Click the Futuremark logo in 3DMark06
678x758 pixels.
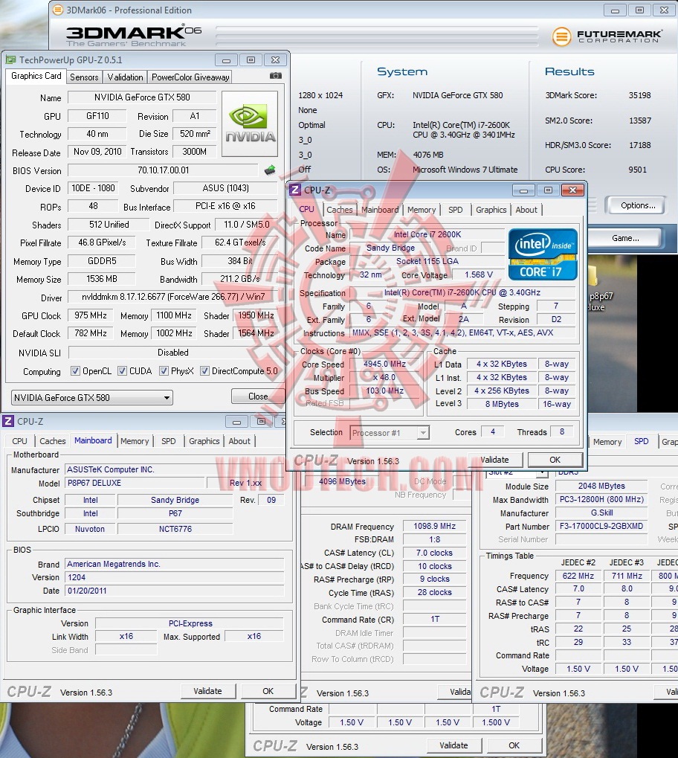click(x=607, y=36)
